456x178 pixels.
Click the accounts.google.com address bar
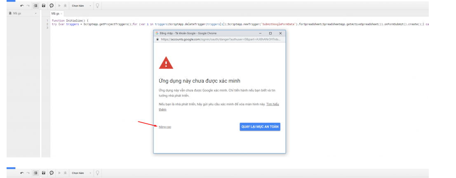pyautogui.click(x=221, y=39)
